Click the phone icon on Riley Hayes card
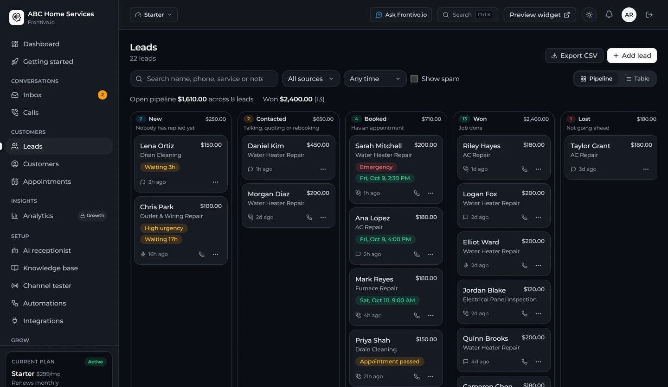This screenshot has height=387, width=668. (x=524, y=169)
